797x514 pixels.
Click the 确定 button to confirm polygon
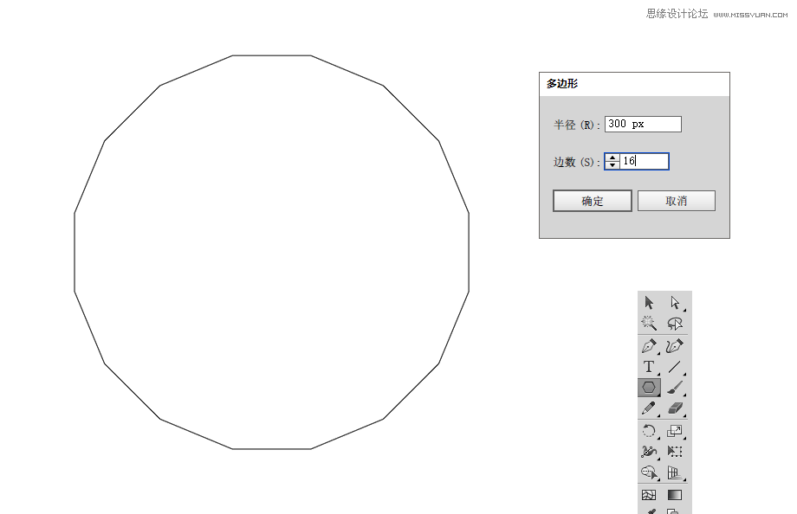[593, 201]
